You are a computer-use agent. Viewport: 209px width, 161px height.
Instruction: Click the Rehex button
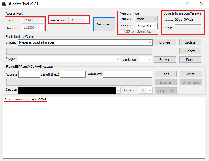tap(190, 51)
